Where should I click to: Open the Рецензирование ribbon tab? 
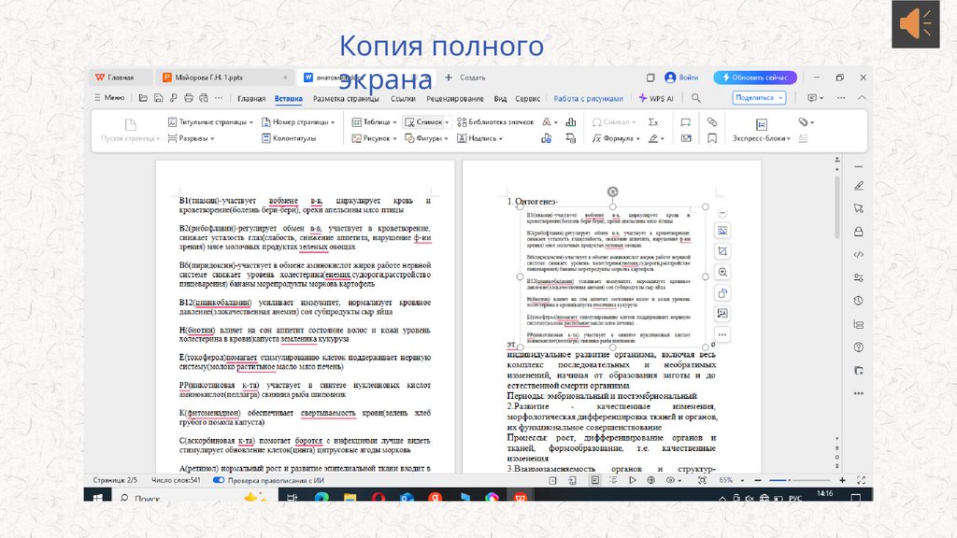(x=455, y=98)
